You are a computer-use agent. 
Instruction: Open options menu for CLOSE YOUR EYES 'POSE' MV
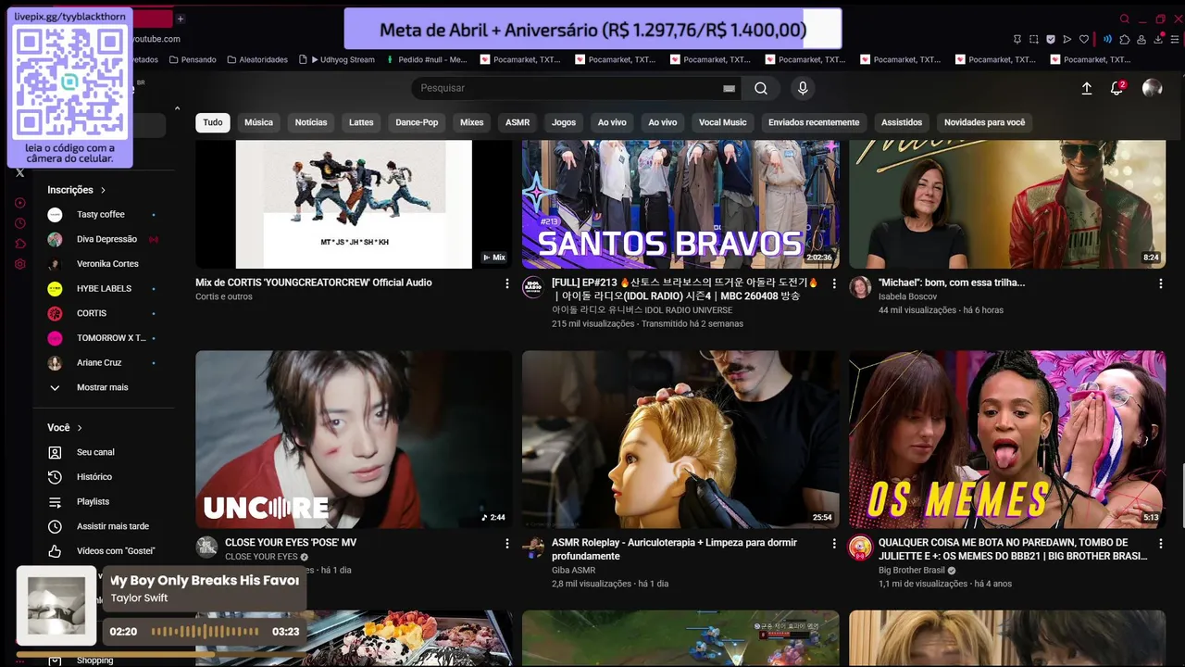(506, 543)
